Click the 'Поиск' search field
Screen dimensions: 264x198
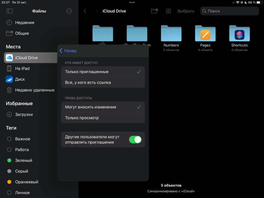click(x=229, y=11)
